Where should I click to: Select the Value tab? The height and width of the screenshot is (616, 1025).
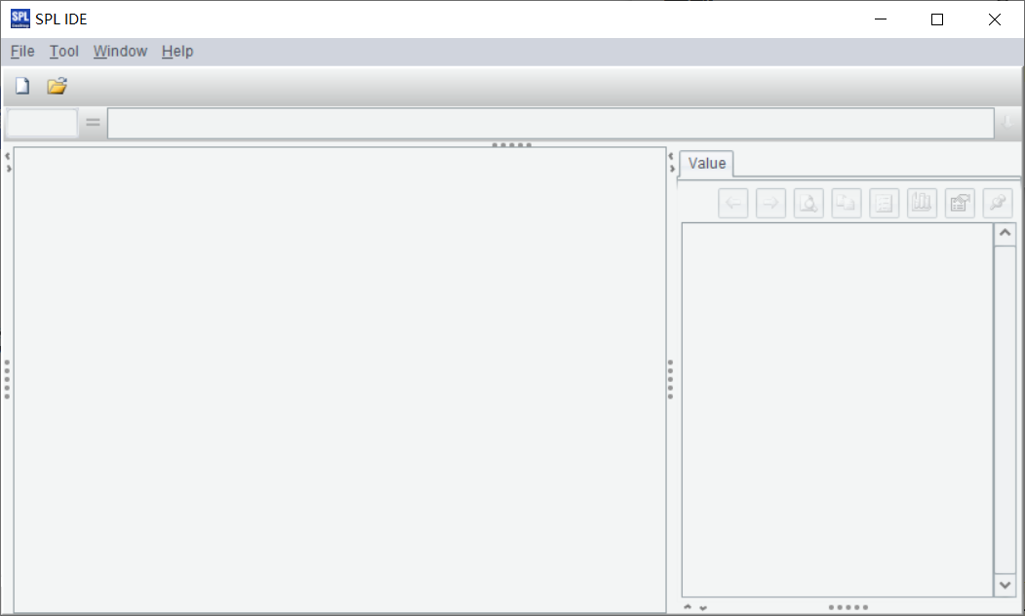click(x=707, y=164)
